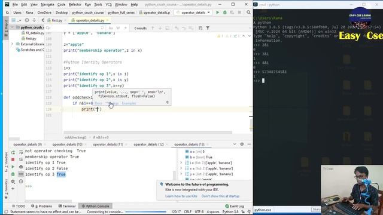Click editor horizontal scrollbar

(147, 133)
